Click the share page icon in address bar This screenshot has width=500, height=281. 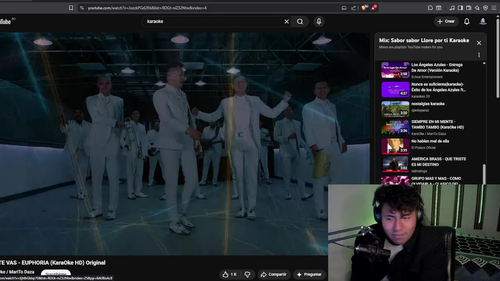tap(354, 8)
